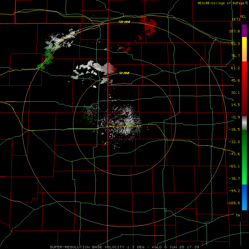
Task: Click the TH label near the scale bottom
Action: click(238, 216)
